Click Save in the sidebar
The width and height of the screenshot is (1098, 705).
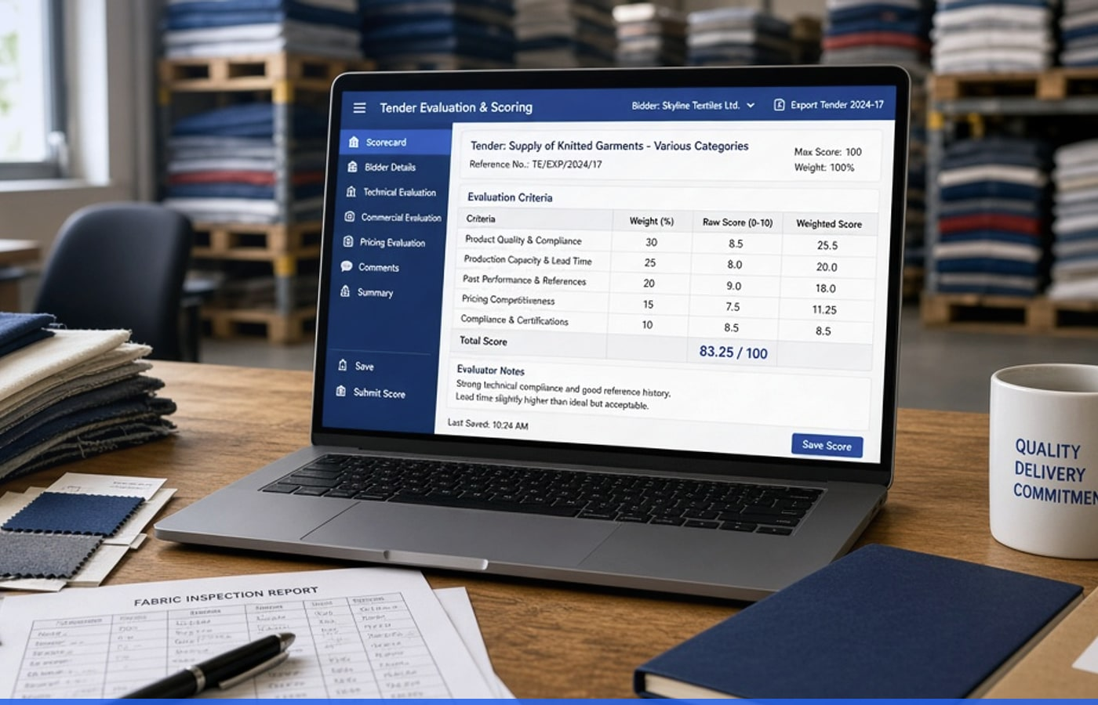(x=364, y=366)
